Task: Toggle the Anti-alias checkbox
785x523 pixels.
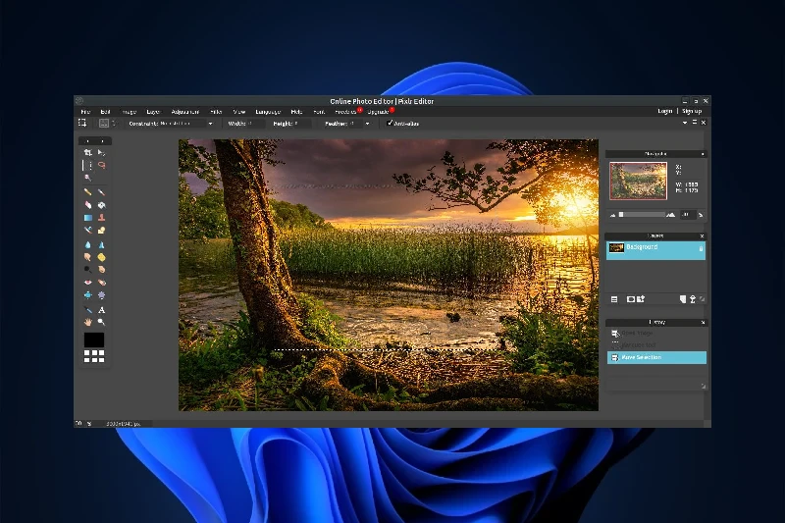Action: click(x=390, y=124)
